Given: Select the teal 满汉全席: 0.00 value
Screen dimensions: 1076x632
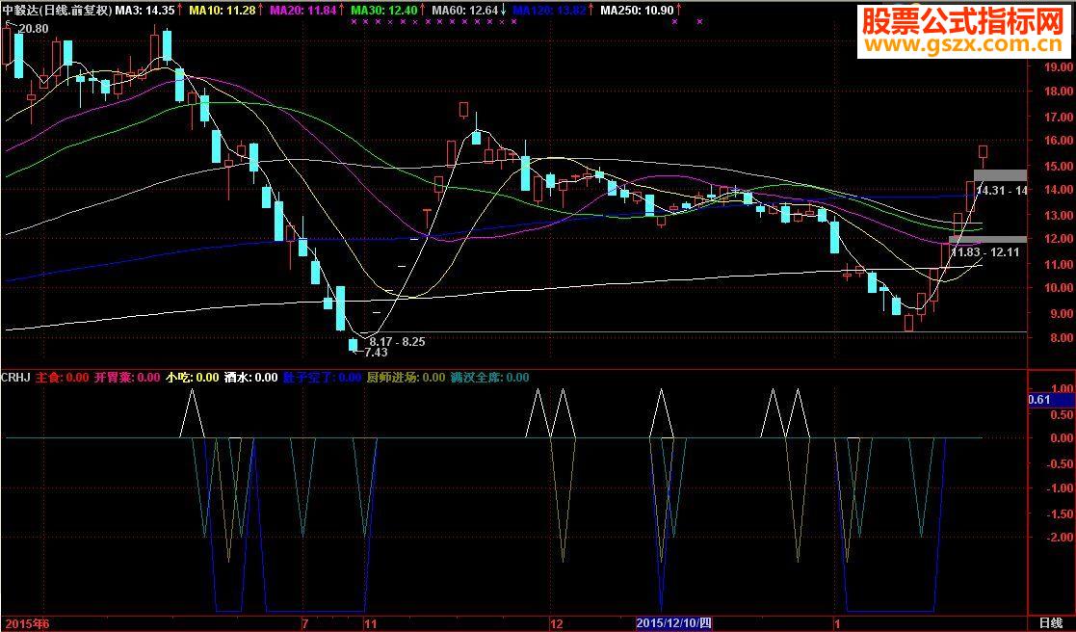Looking at the screenshot, I should (x=490, y=378).
